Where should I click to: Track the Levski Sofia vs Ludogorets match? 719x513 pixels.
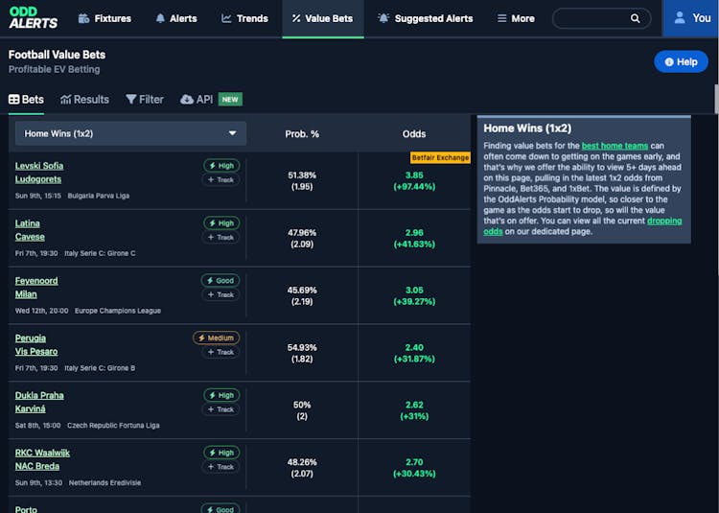click(220, 179)
